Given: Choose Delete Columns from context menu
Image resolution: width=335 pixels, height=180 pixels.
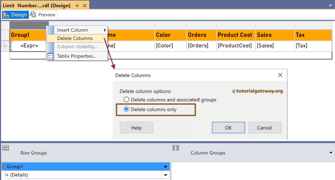Looking at the screenshot, I should pyautogui.click(x=77, y=38).
